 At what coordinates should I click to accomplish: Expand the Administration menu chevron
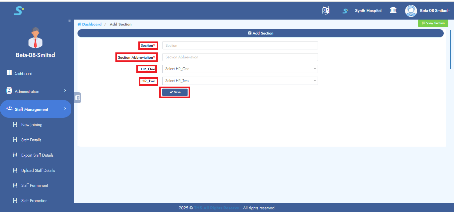[x=65, y=91]
